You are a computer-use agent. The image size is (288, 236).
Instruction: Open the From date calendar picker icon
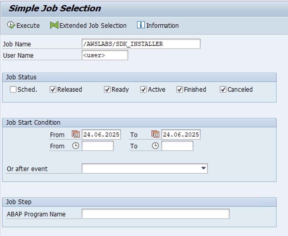76,134
